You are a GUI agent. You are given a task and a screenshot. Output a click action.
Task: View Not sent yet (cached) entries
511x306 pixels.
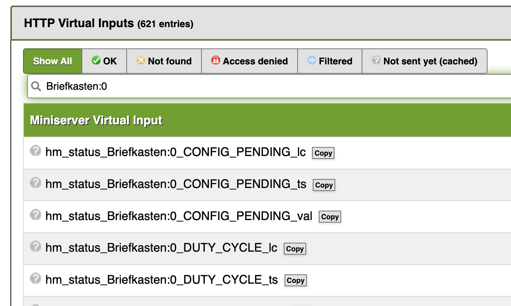pos(425,61)
